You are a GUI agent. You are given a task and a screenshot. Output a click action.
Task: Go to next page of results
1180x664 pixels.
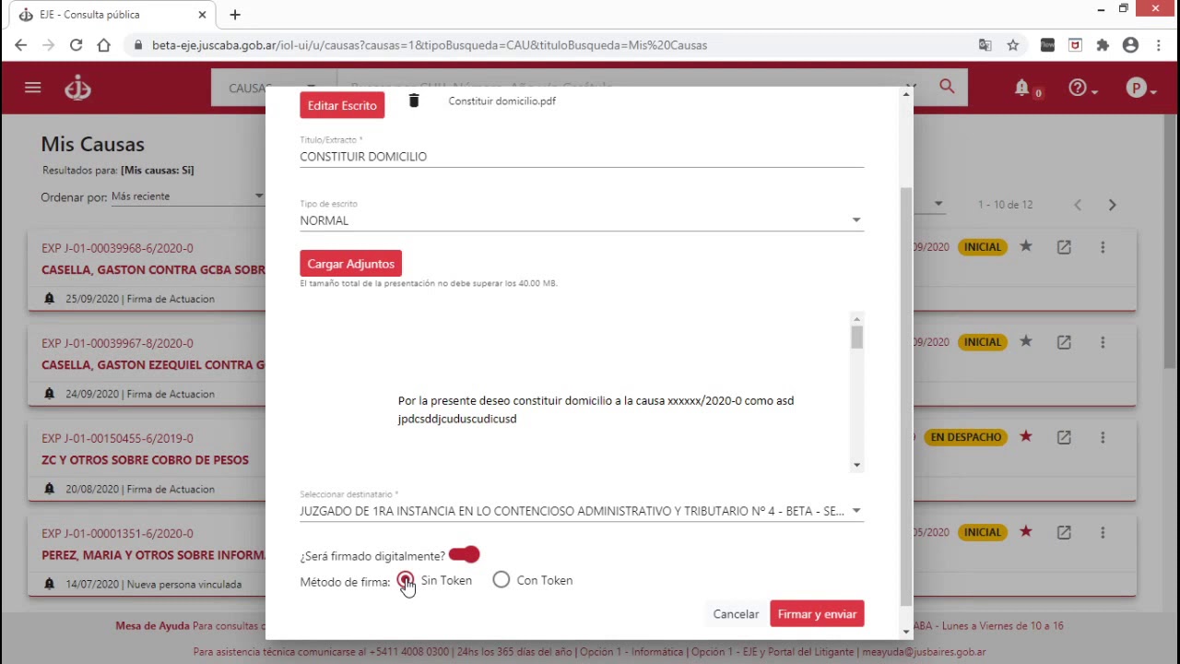pos(1112,205)
